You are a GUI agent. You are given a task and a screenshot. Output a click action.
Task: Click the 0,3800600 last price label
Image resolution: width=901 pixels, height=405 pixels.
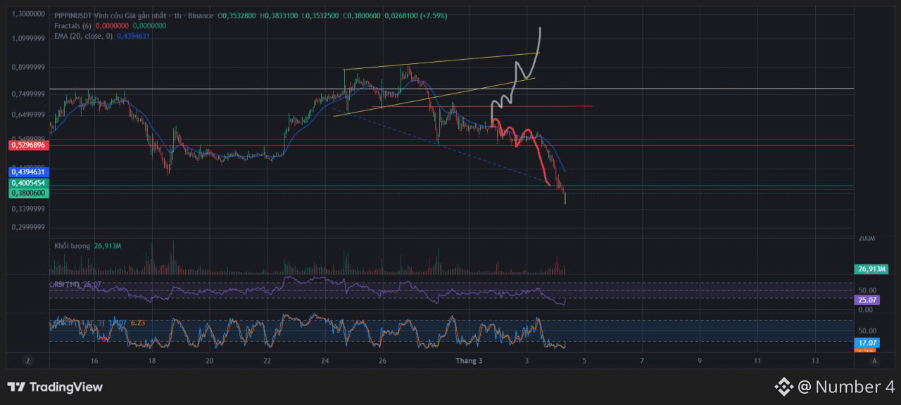[28, 193]
